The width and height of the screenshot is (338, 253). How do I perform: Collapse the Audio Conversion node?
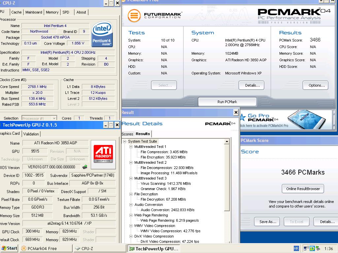pyautogui.click(x=131, y=205)
